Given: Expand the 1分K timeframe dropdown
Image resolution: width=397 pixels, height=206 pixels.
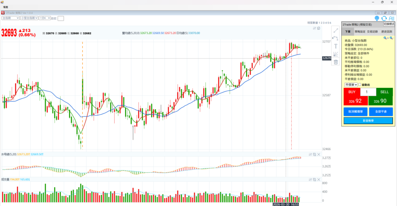Looking at the screenshot, I should 44,18.
